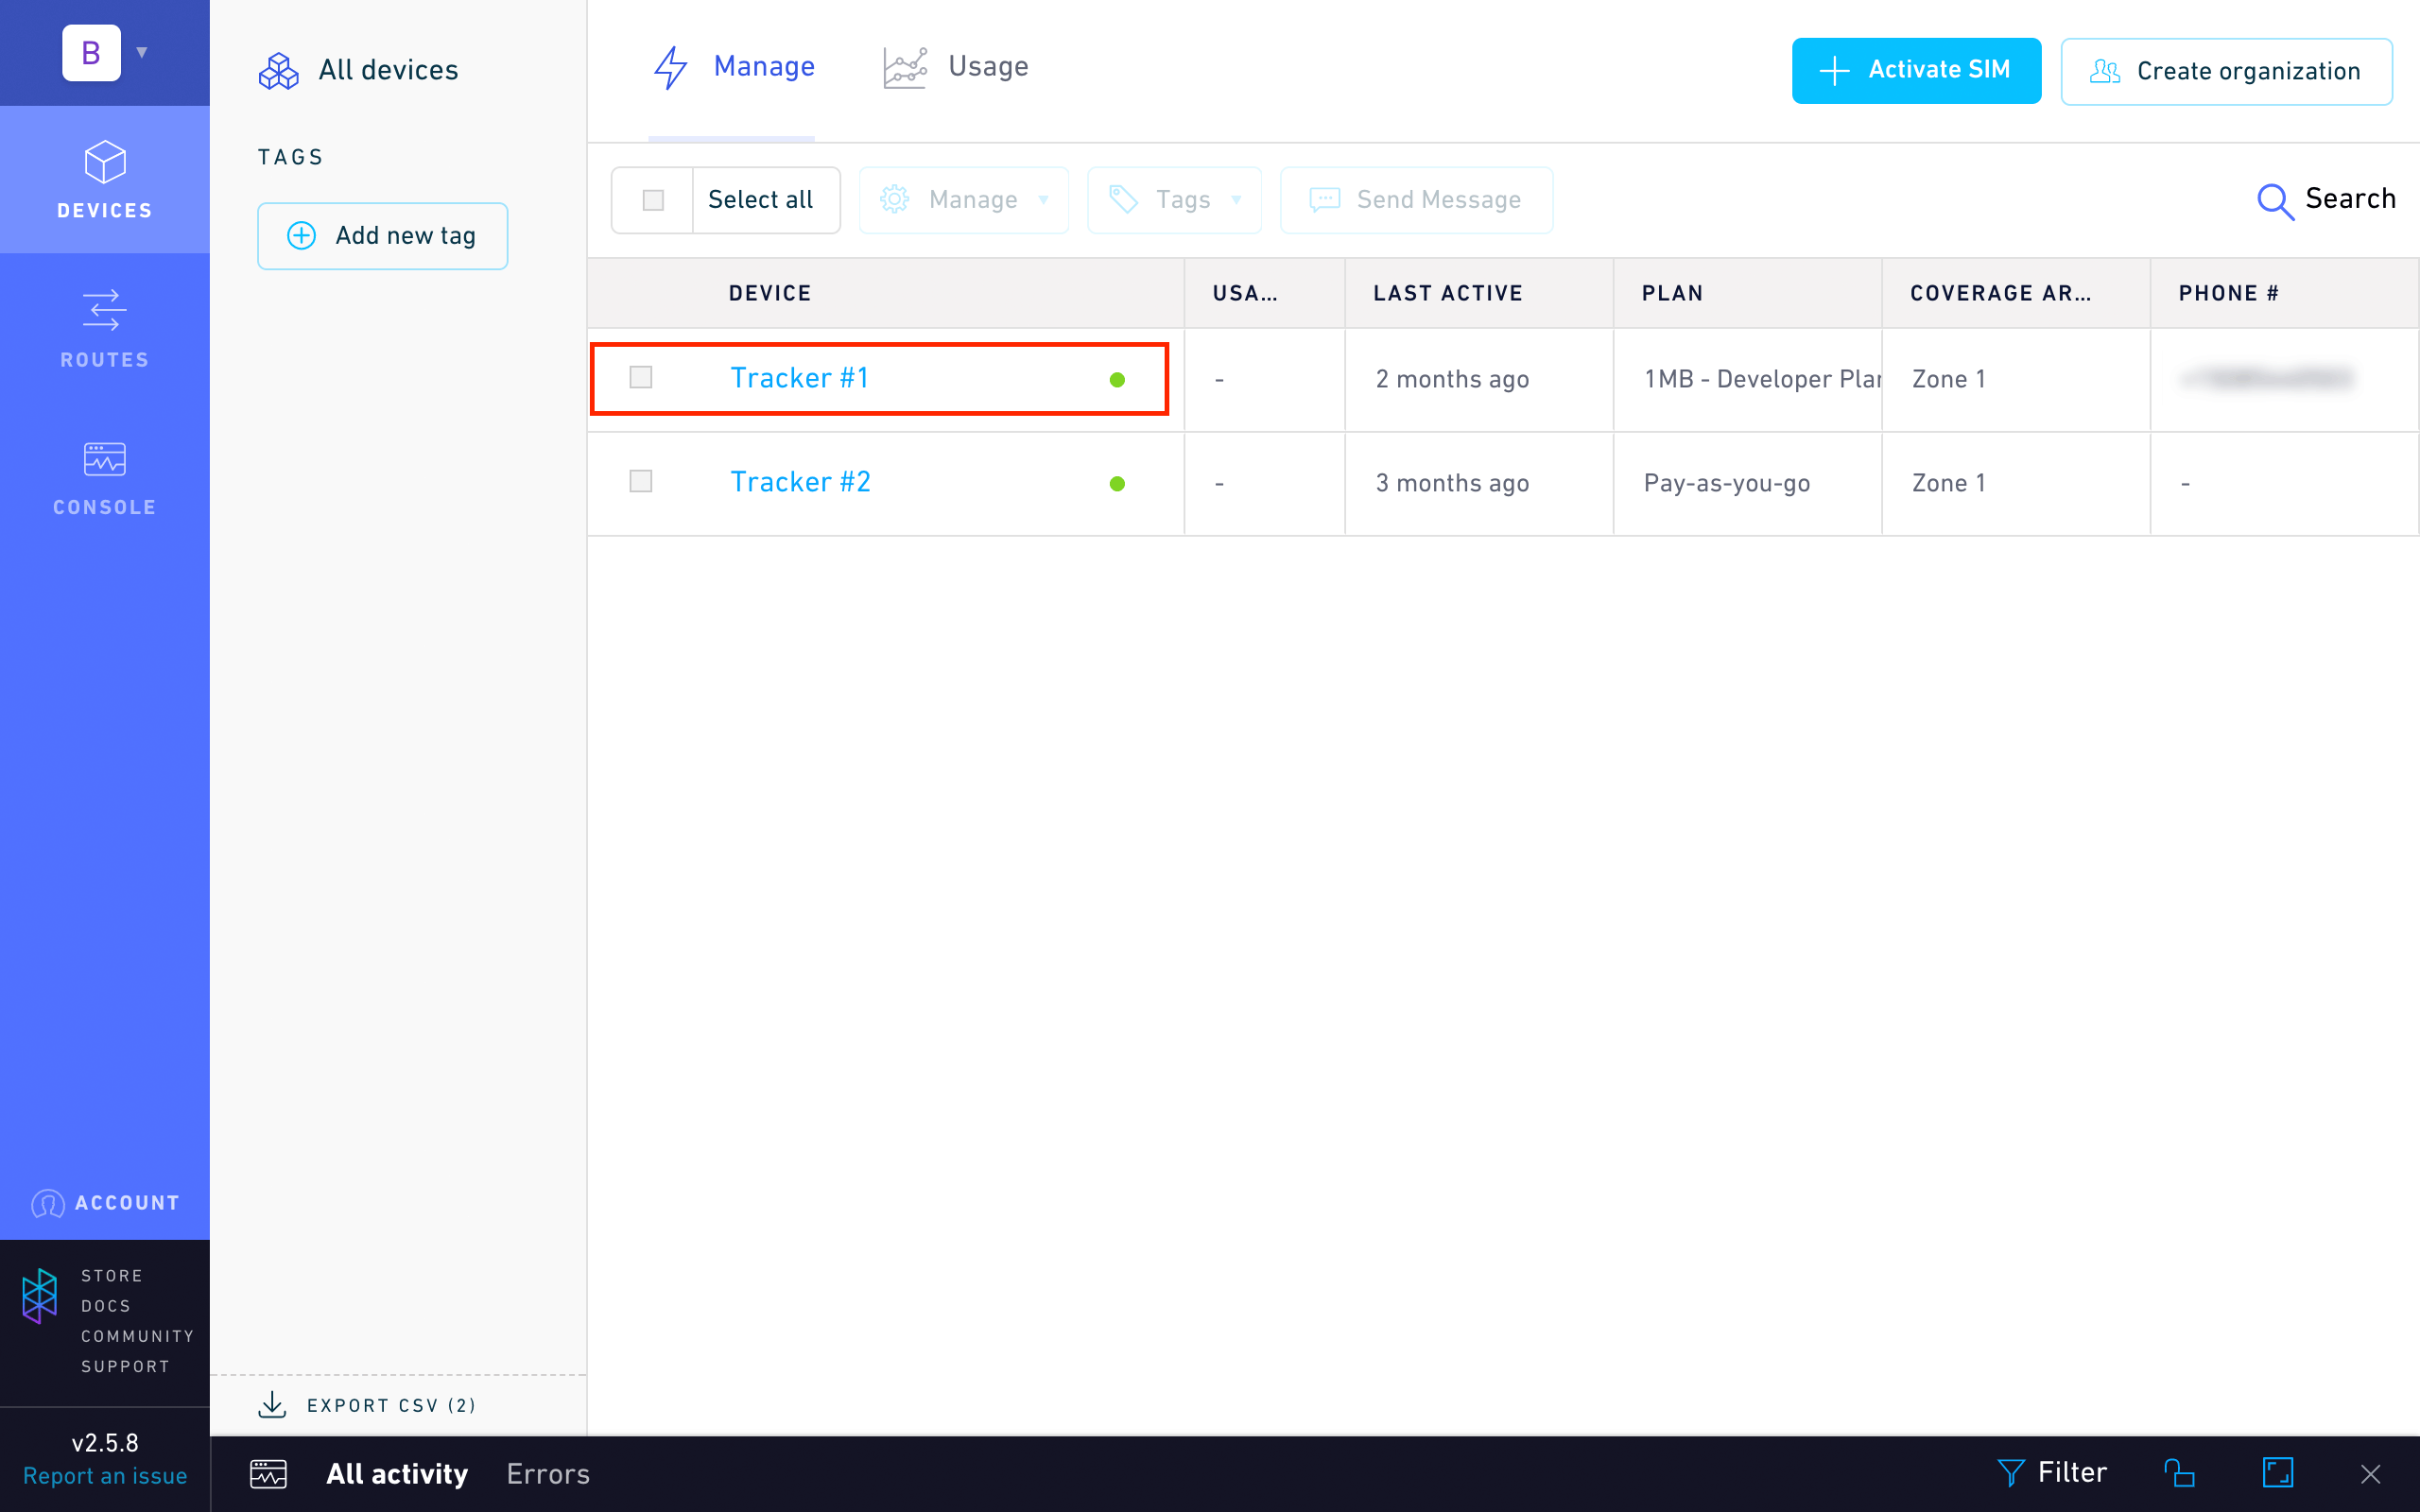Click the All devices icon in header
2420x1512 pixels.
point(277,70)
